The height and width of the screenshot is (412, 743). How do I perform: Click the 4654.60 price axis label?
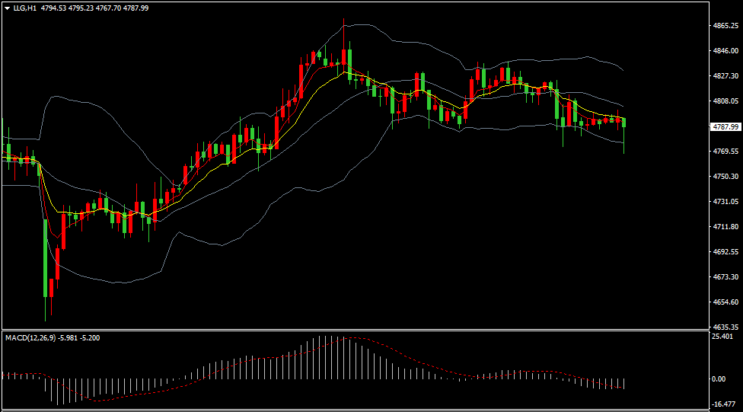click(x=725, y=302)
